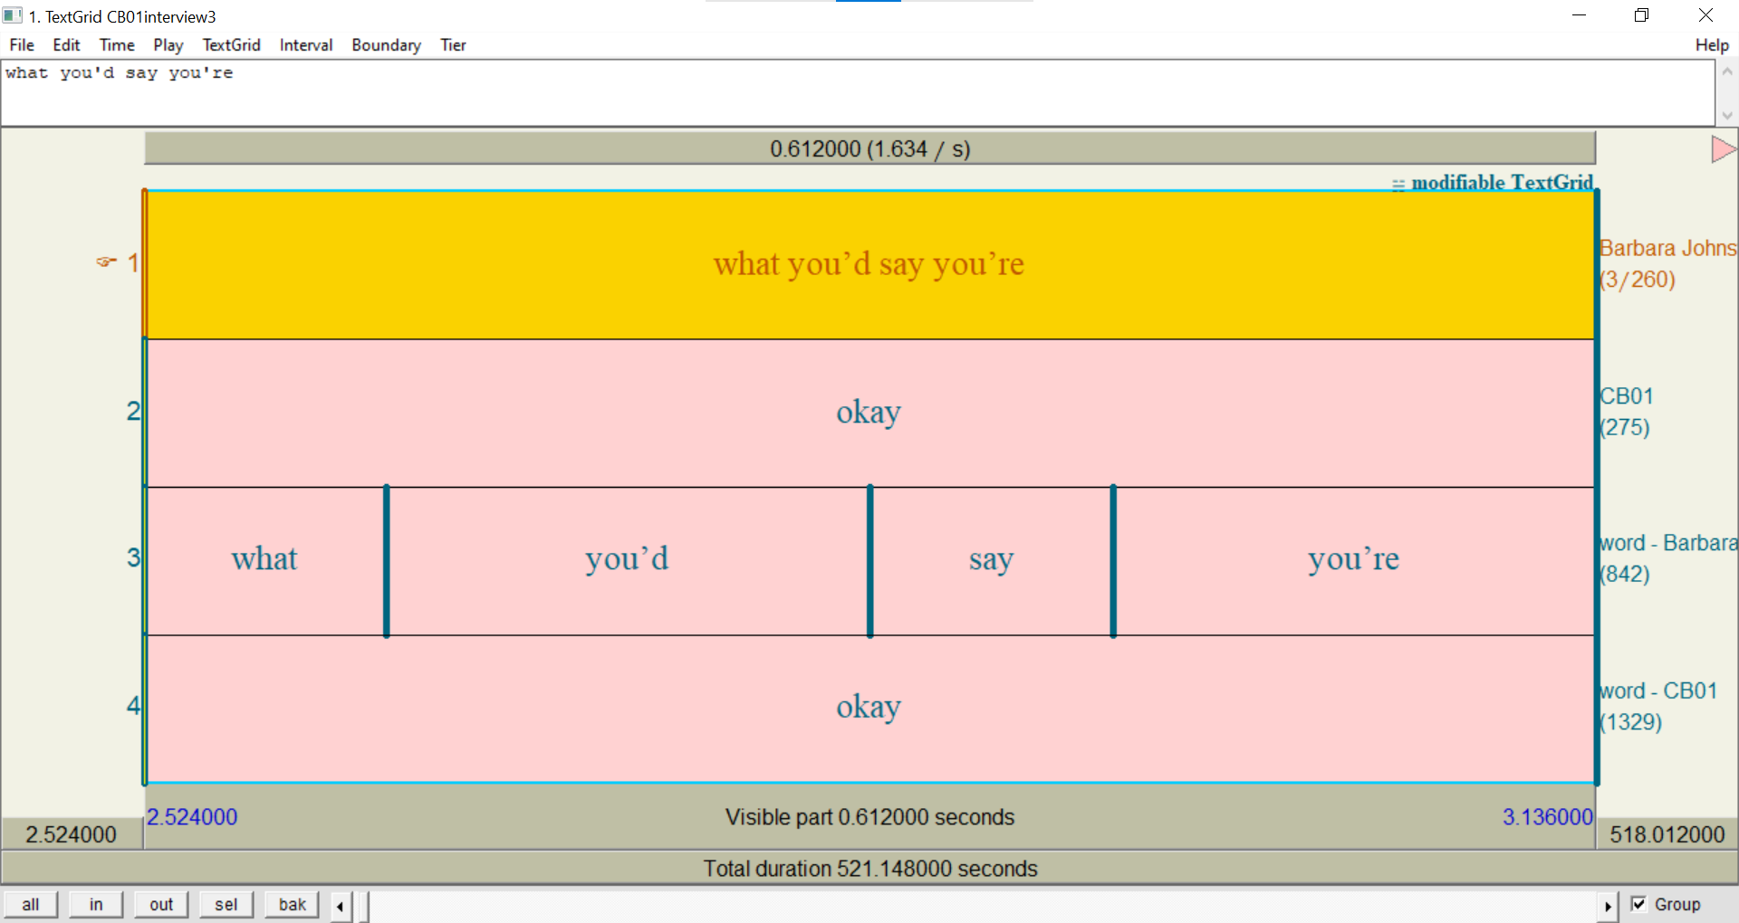
Task: Open the Edit menu
Action: (x=66, y=45)
